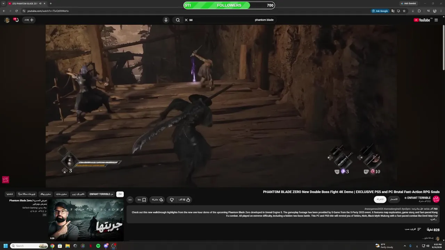The height and width of the screenshot is (250, 445).
Task: Like the video with thumbs-up
Action: pyautogui.click(x=185, y=200)
